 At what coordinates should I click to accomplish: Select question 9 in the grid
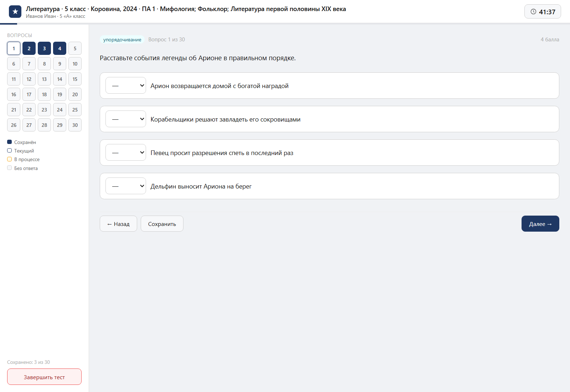(59, 64)
